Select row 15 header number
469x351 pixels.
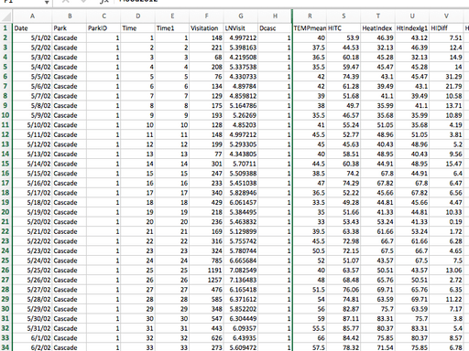(x=5, y=164)
